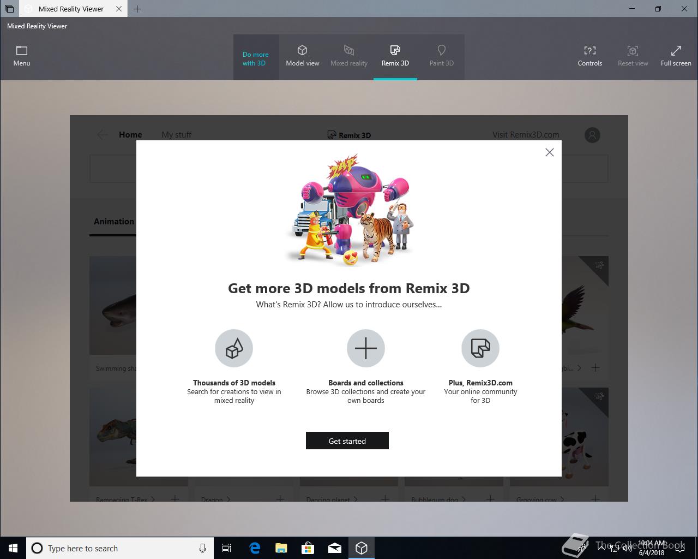Image resolution: width=698 pixels, height=559 pixels.
Task: Click Mixed Reality Viewer taskbar icon
Action: coord(362,548)
